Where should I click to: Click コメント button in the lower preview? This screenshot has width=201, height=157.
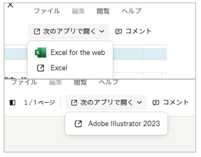[x=171, y=102]
